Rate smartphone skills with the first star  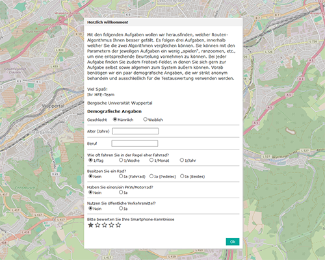[x=90, y=225]
